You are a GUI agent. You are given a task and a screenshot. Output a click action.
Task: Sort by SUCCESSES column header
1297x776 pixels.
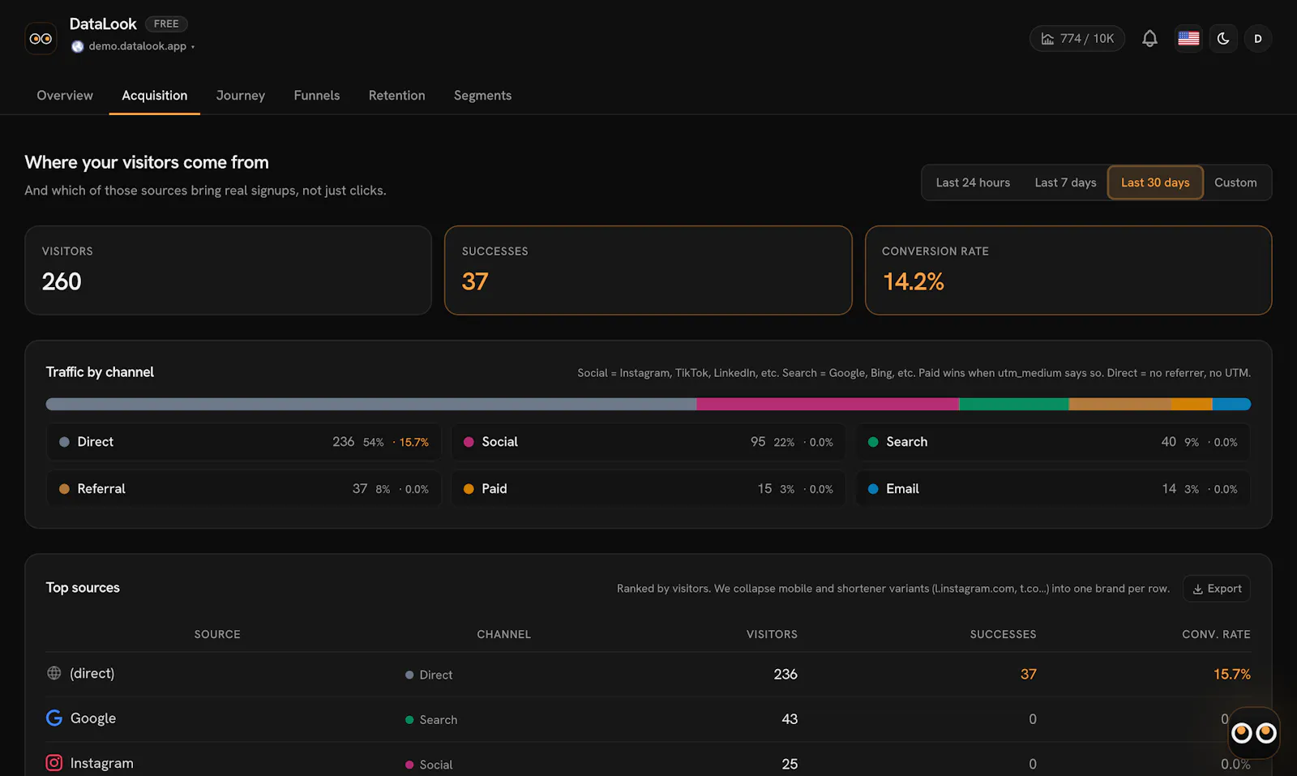(1003, 634)
